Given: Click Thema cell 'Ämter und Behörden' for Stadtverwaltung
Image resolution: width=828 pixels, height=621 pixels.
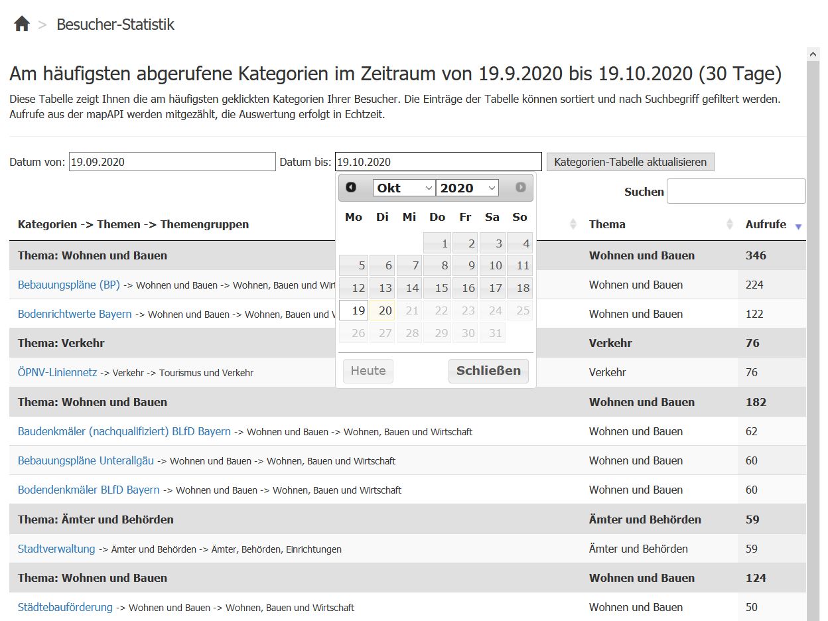Looking at the screenshot, I should point(638,549).
